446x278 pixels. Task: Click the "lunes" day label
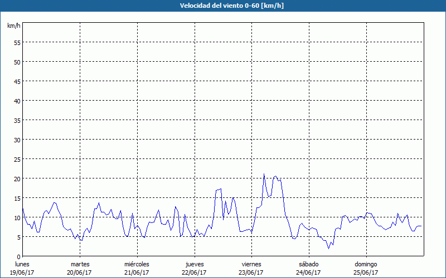click(x=22, y=264)
